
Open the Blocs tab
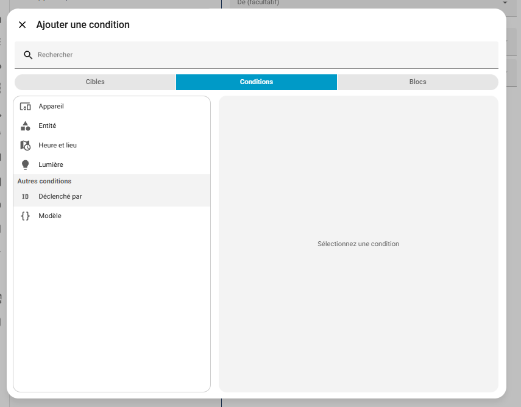click(x=417, y=82)
